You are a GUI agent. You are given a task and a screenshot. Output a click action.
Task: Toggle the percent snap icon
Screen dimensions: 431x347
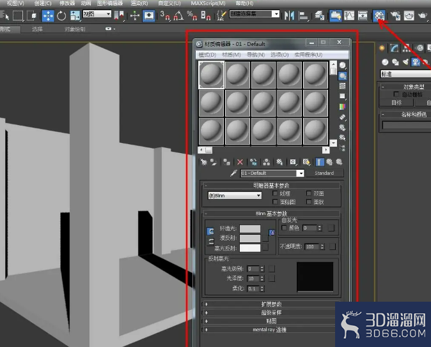point(192,15)
